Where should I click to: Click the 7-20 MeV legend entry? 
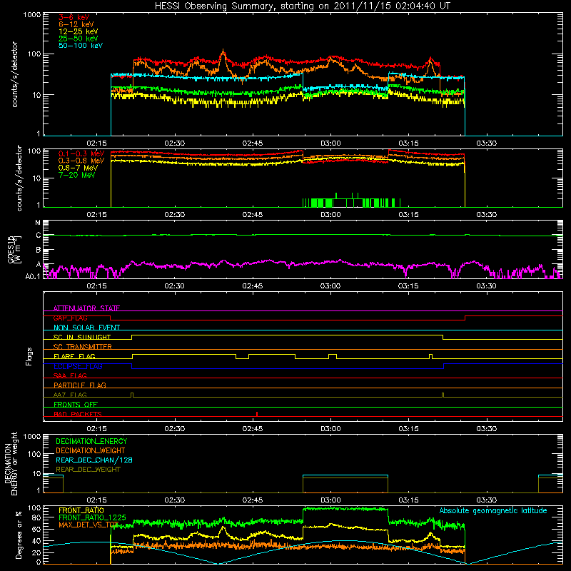point(77,175)
